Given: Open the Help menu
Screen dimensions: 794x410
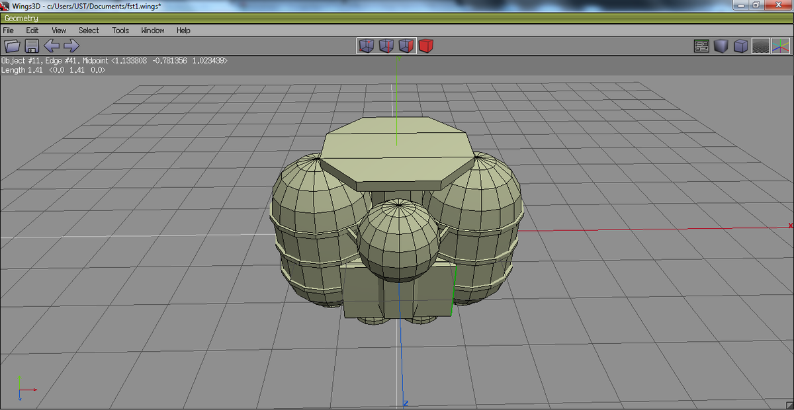Looking at the screenshot, I should click(183, 30).
